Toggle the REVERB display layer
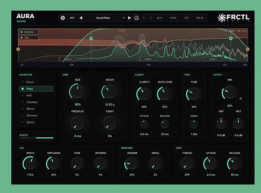Viewport: 261px width, 193px height. pos(29,32)
